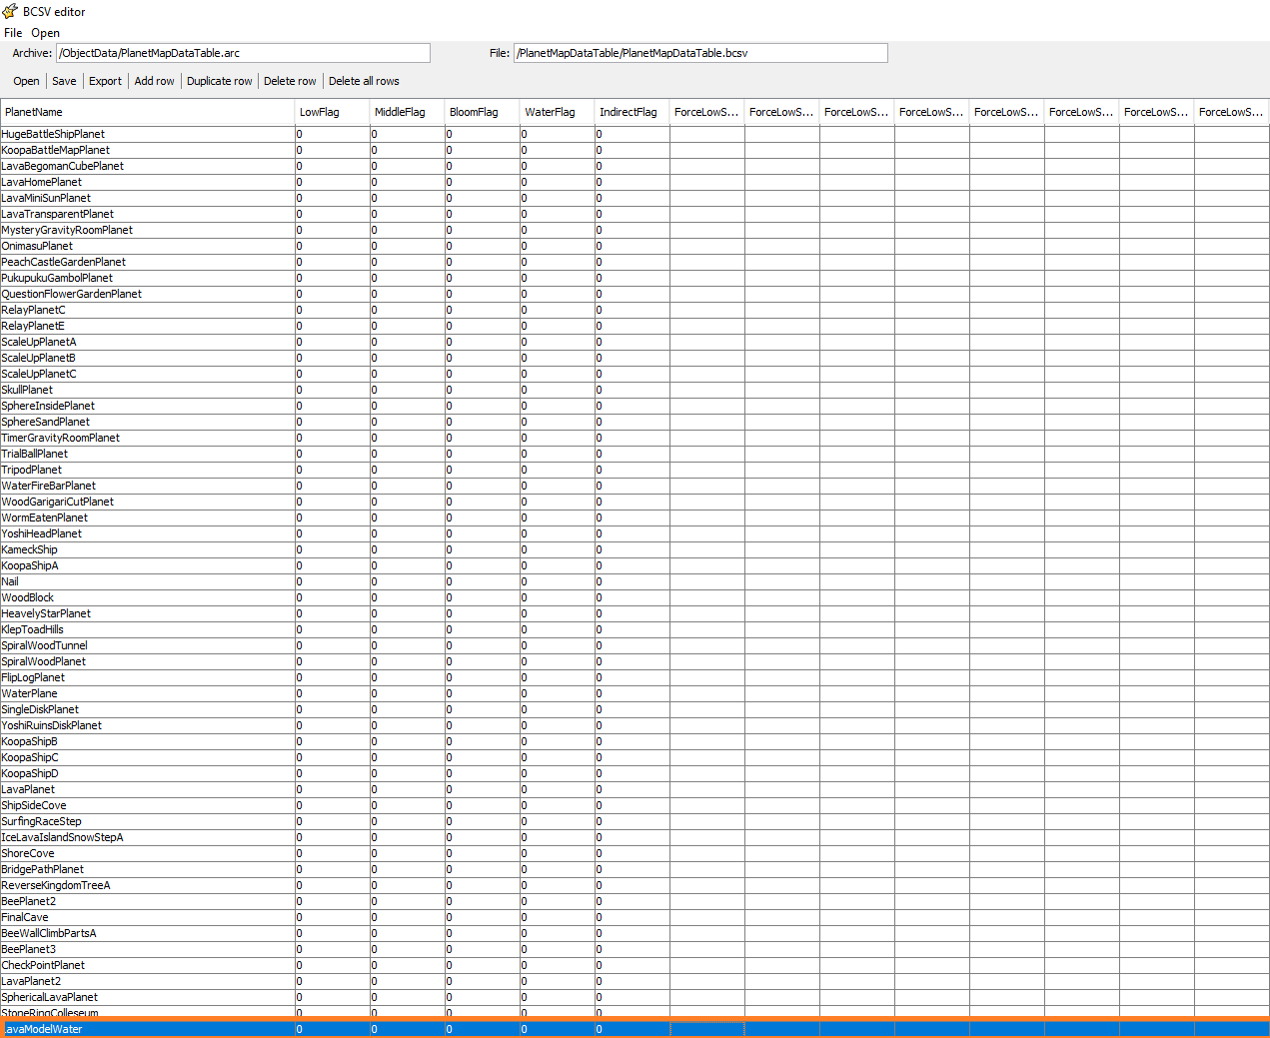Click the IndirectFlag column header
The image size is (1270, 1038).
tap(633, 112)
